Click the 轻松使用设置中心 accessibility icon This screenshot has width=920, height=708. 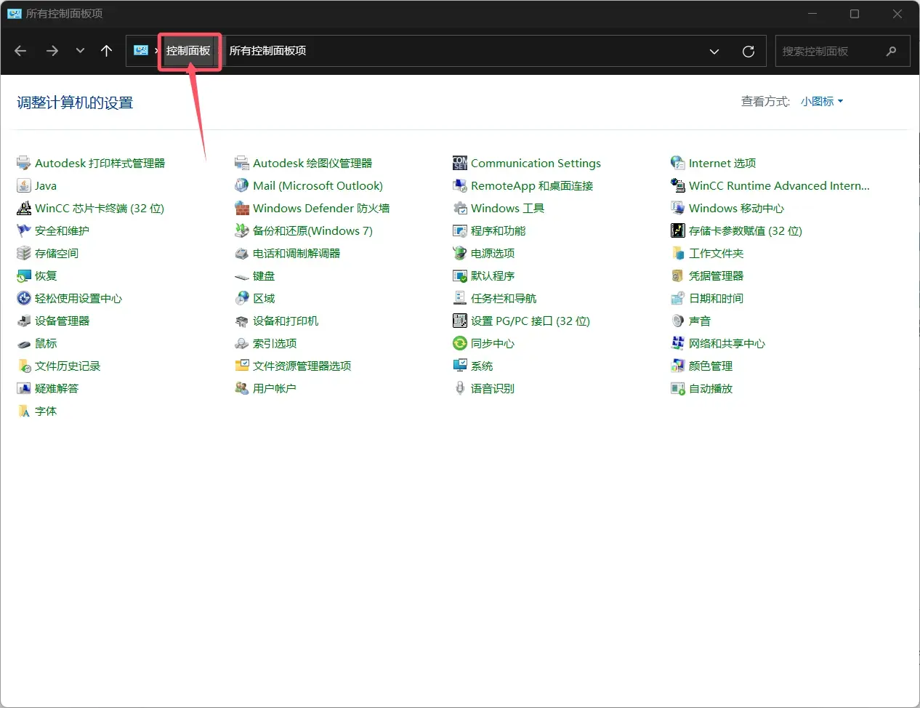(x=23, y=298)
